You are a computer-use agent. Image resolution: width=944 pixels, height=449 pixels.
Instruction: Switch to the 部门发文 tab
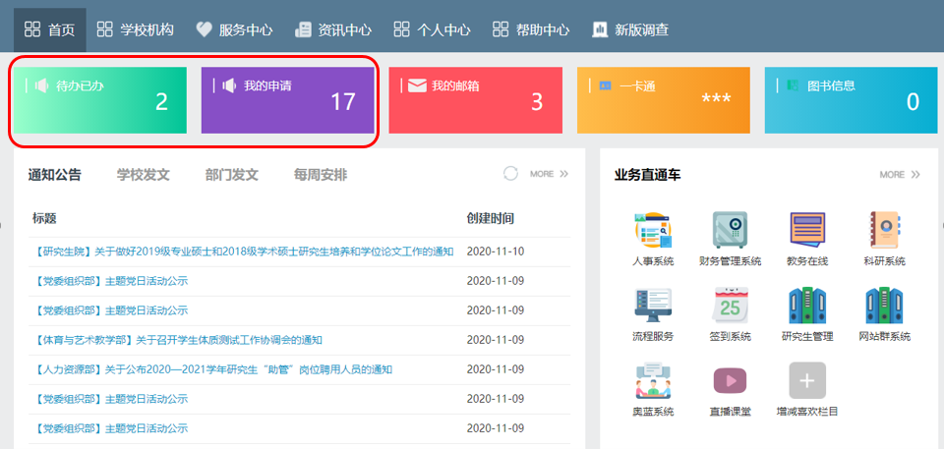tap(232, 175)
